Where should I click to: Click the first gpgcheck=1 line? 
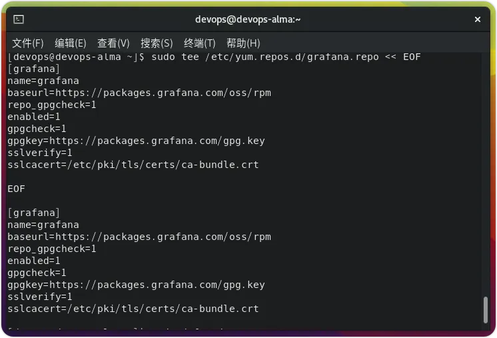37,129
